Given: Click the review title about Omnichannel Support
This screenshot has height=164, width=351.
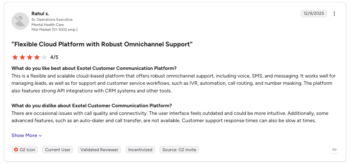Looking at the screenshot, I should [x=102, y=44].
